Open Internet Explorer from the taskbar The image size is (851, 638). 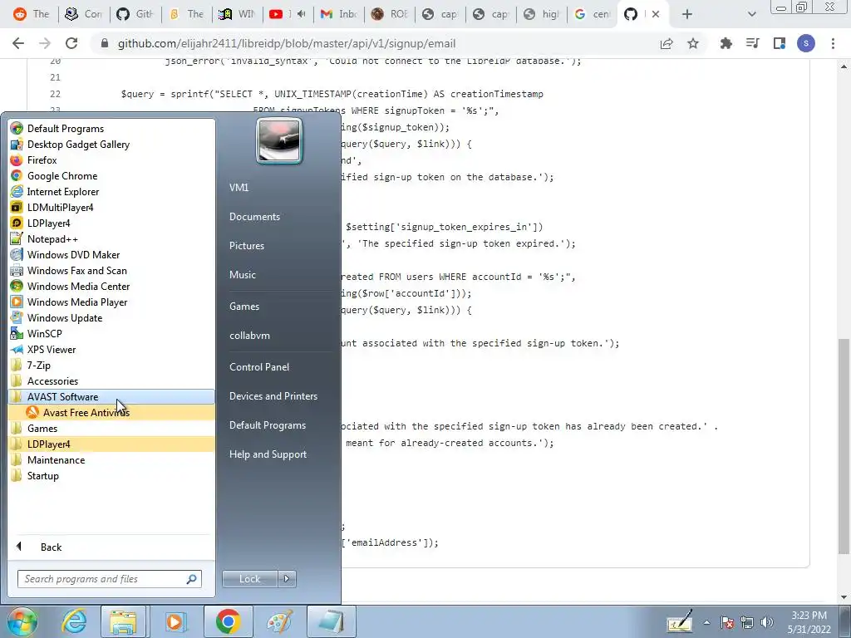[74, 621]
